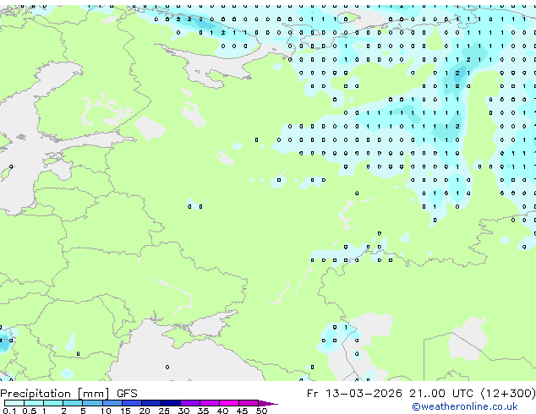The height and width of the screenshot is (414, 536).
Task: Click the 20–25 mm dark blue swatch
Action: point(150,403)
